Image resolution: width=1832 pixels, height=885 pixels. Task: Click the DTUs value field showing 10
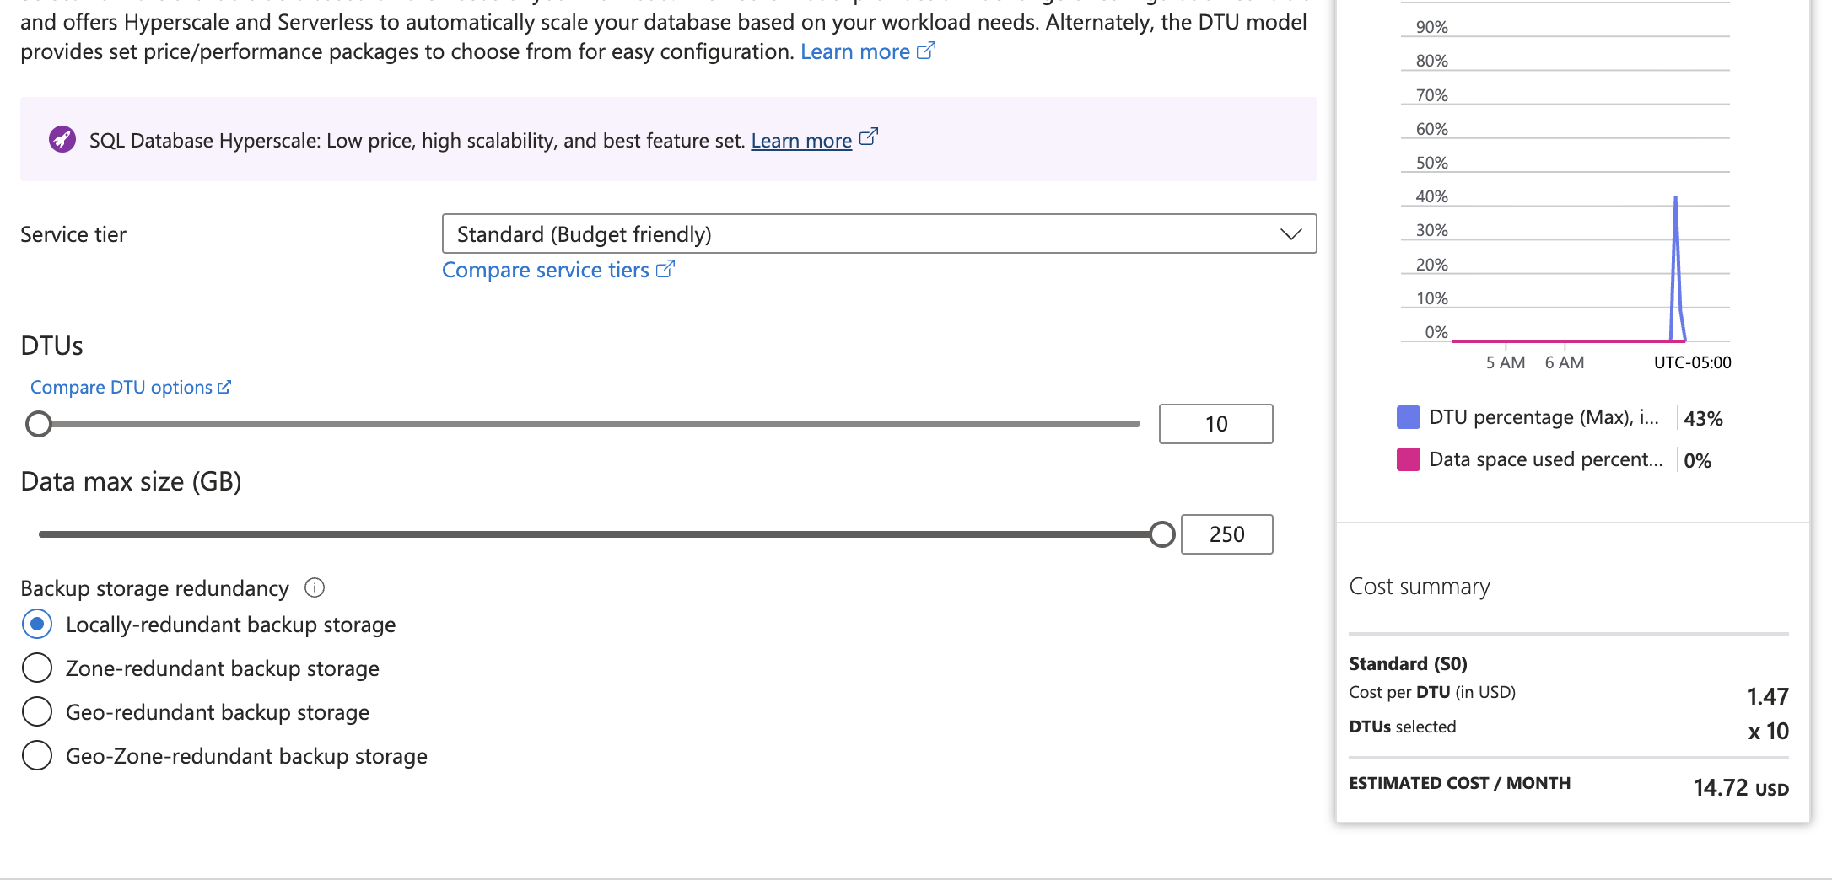pyautogui.click(x=1216, y=424)
